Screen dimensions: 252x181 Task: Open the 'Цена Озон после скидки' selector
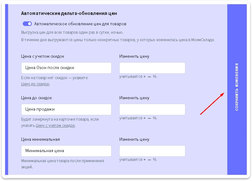(66, 68)
